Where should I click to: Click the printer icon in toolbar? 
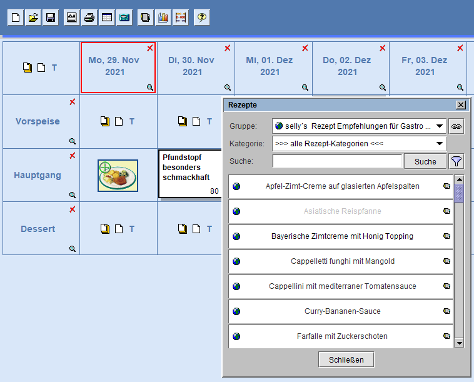coord(89,18)
